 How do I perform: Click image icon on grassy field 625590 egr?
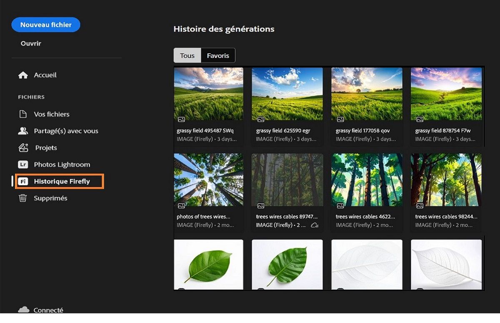(x=261, y=119)
